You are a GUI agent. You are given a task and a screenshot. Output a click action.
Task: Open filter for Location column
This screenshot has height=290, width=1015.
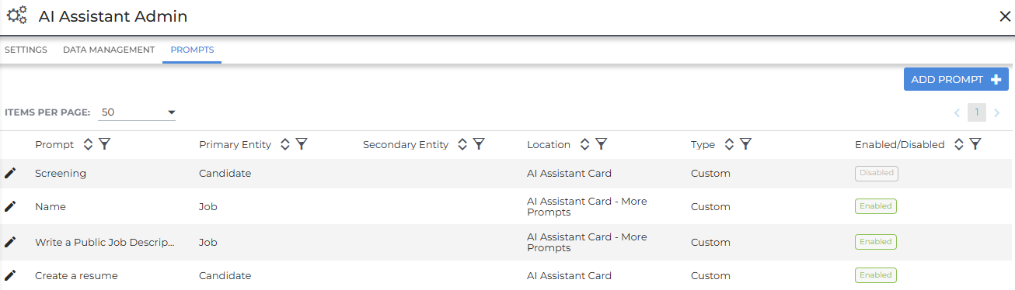[x=601, y=144]
